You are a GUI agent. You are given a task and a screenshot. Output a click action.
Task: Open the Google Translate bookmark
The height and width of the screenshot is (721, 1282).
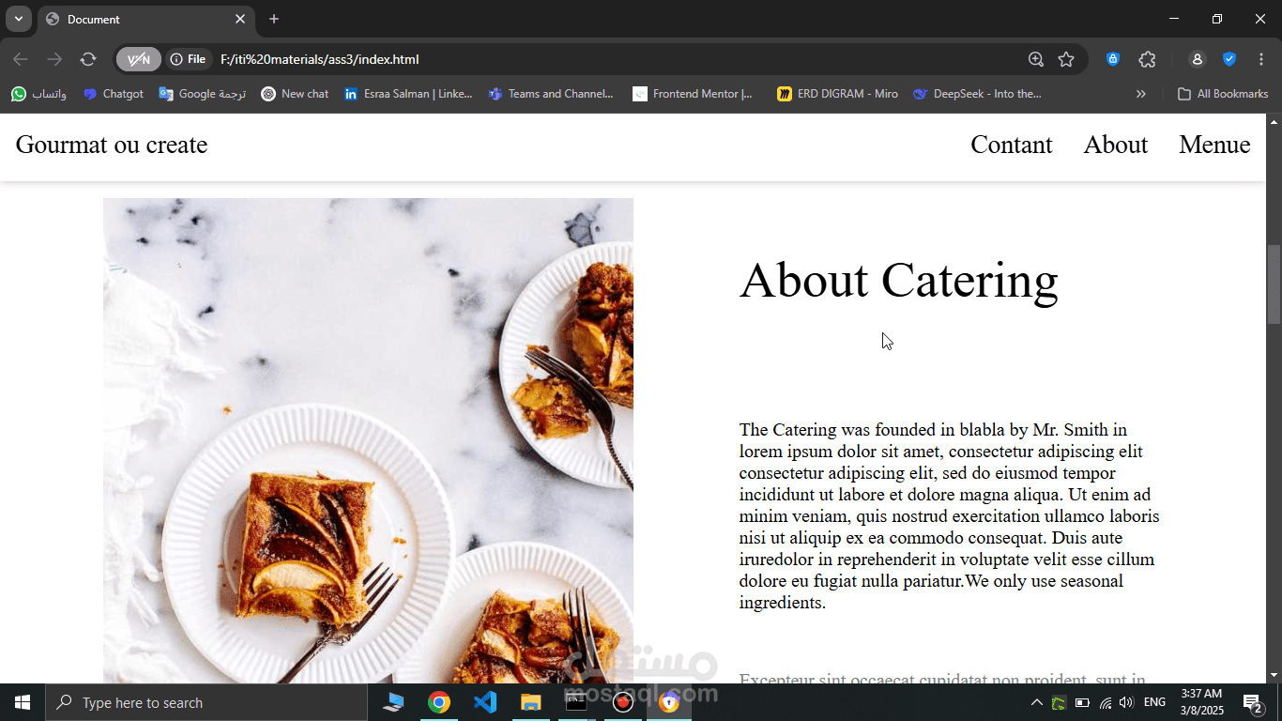(x=202, y=94)
